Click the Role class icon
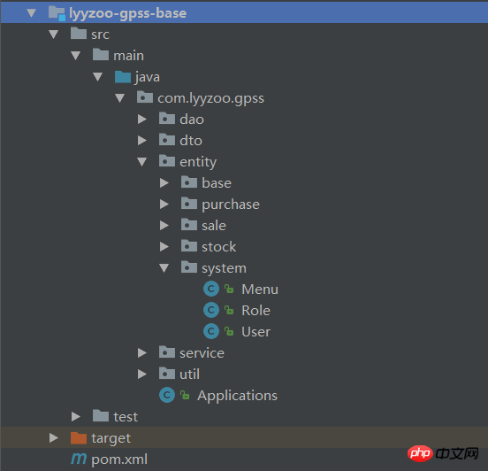Screen dimensions: 488x471 pos(211,310)
